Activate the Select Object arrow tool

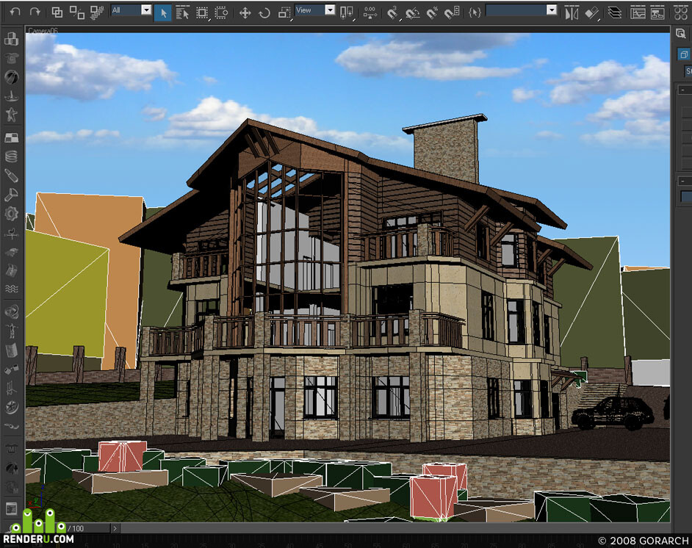(163, 12)
